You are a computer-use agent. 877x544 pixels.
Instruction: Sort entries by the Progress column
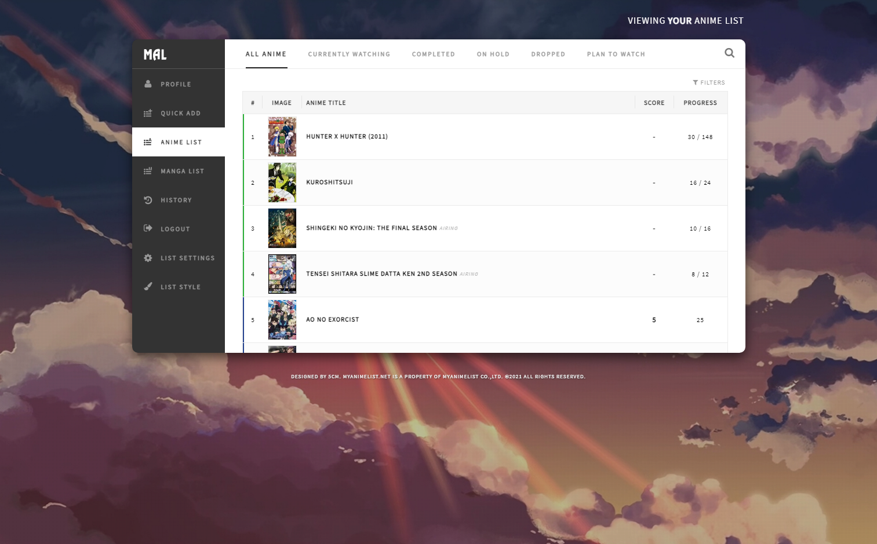point(700,103)
